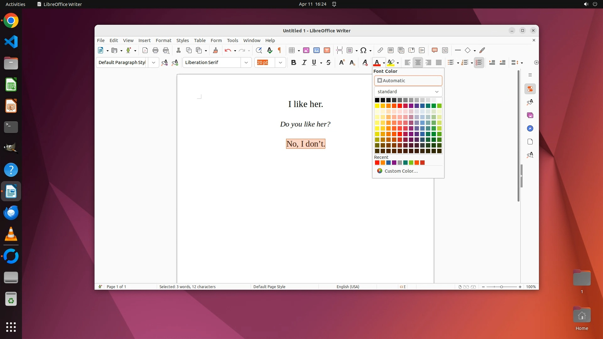Click the Insert Special Character omega icon
This screenshot has height=339, width=603.
click(363, 50)
